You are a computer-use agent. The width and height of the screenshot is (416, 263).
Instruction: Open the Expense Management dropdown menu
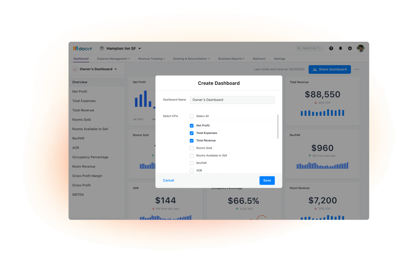pos(113,59)
